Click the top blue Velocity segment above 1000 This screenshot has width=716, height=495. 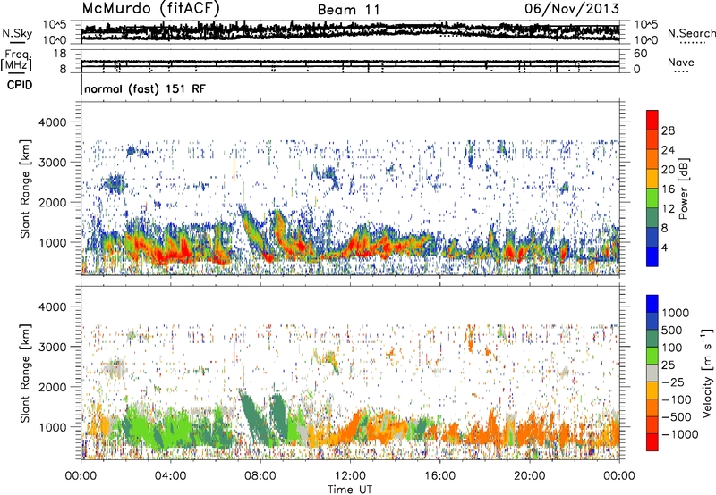point(652,304)
